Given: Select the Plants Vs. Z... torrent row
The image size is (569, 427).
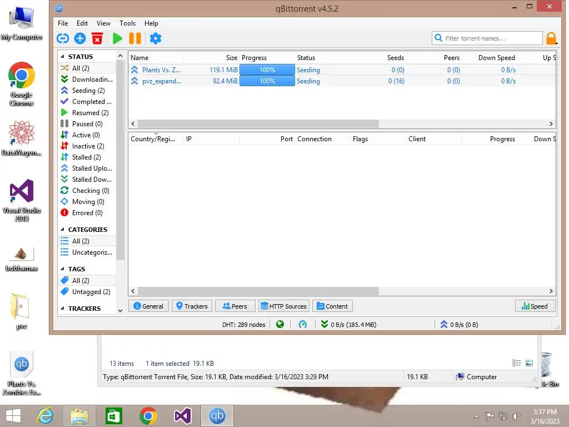Looking at the screenshot, I should tap(342, 69).
